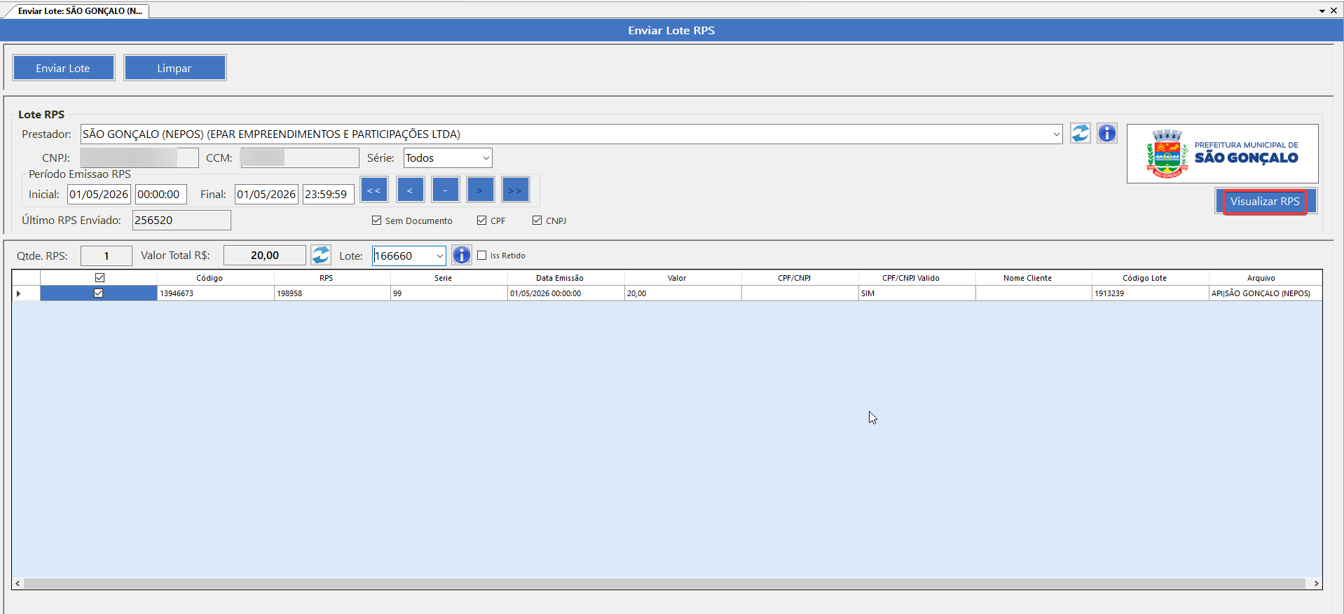
Task: Select the SIM cell in CPF/CNPJ Valido
Action: click(917, 293)
